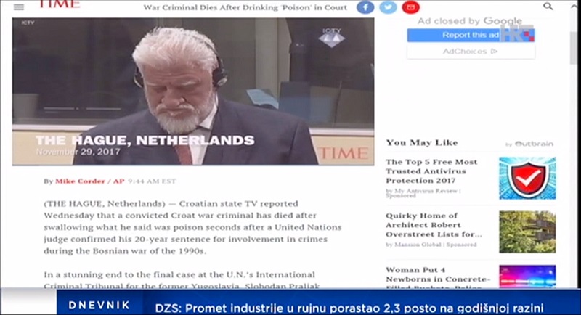Screen dimensions: 581x315
Task: Click the Report this ad button
Action: coord(471,35)
